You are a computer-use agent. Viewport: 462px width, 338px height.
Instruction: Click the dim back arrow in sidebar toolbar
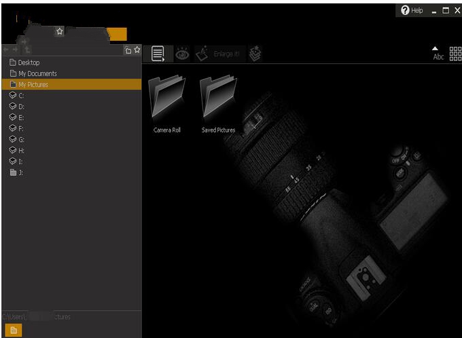[6, 50]
